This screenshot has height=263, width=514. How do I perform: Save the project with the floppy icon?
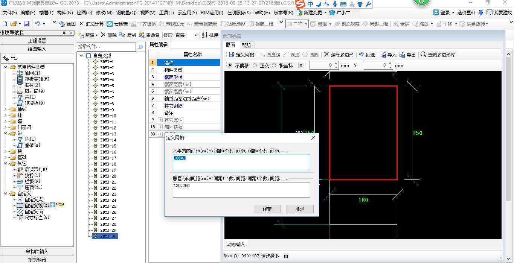pos(27,24)
